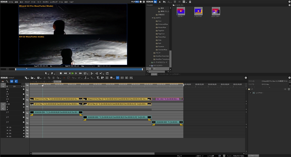Select the ルミナンスキー effect icon
The height and width of the screenshot is (157, 291).
[x=216, y=11]
